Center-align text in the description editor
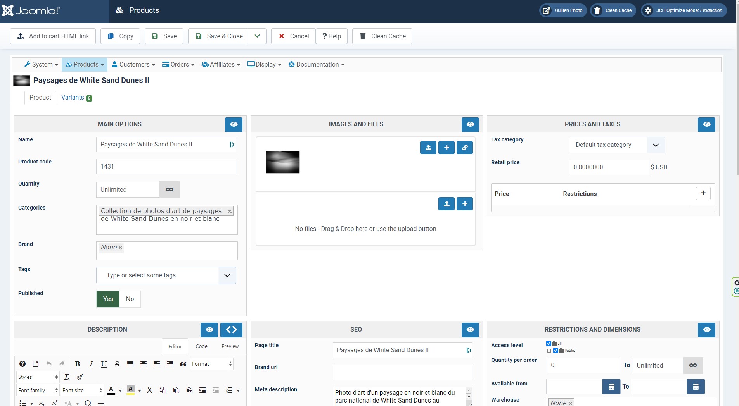Image resolution: width=739 pixels, height=406 pixels. [144, 364]
